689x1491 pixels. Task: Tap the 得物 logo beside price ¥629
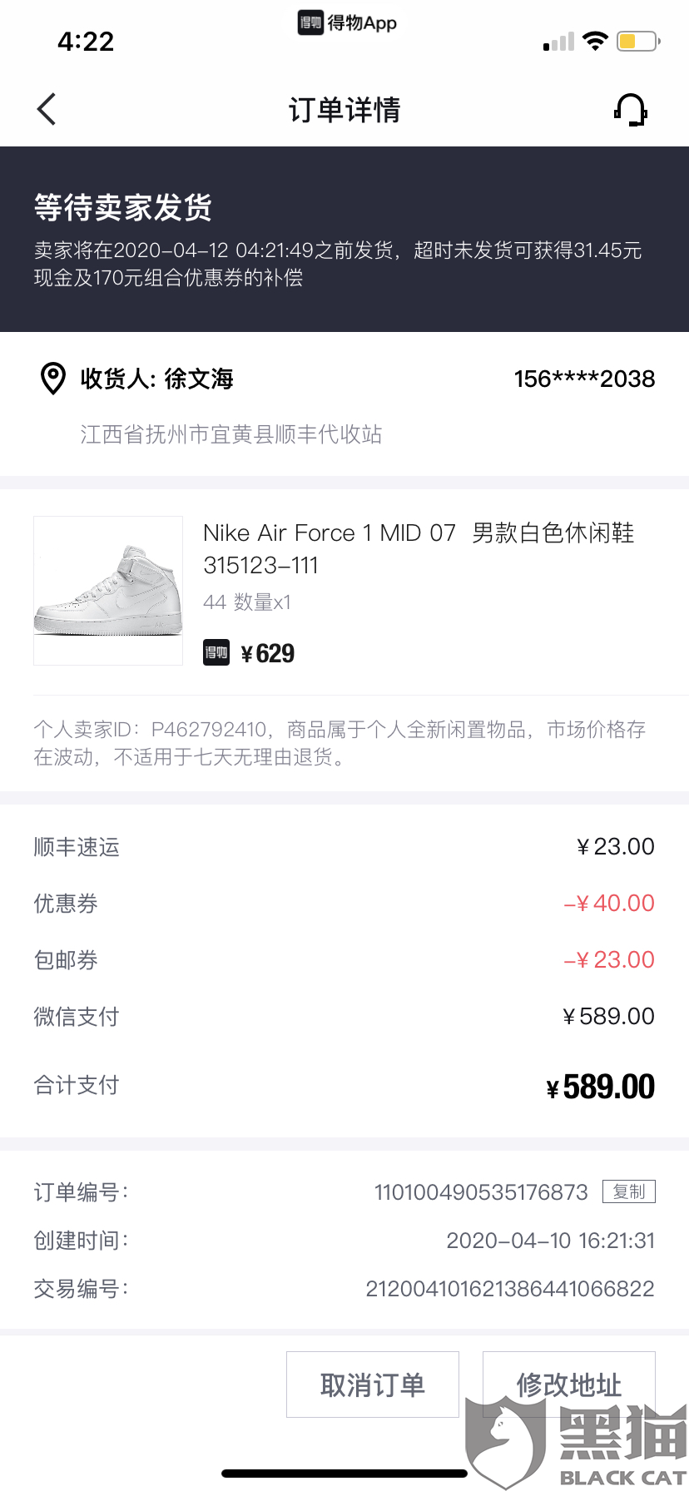point(216,652)
